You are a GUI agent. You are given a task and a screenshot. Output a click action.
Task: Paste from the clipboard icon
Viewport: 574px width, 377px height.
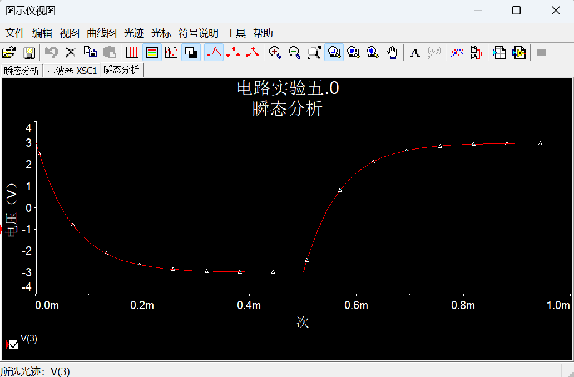click(110, 52)
